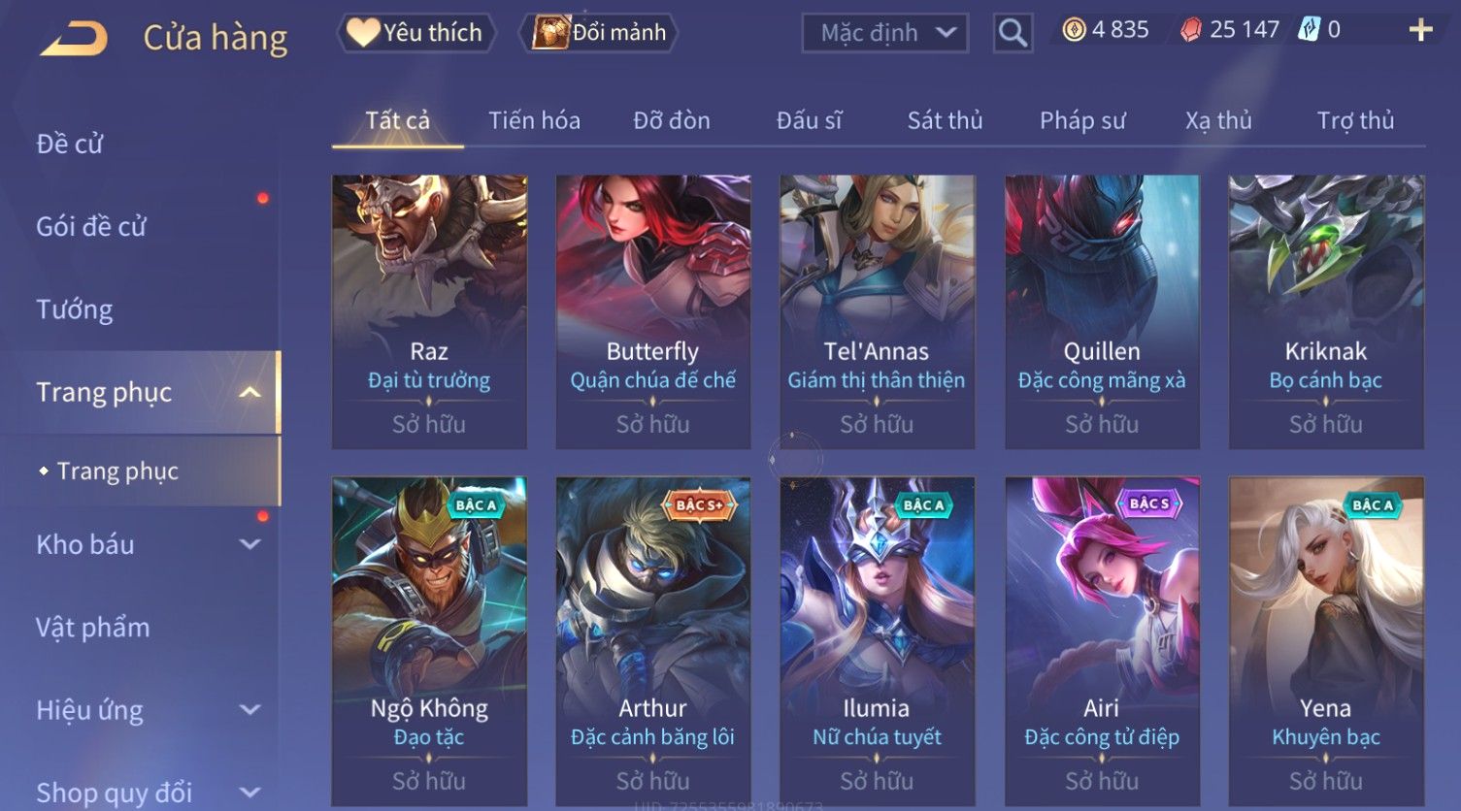Click the red gem currency icon
Viewport: 1461px width, 811px height.
coord(1191,31)
